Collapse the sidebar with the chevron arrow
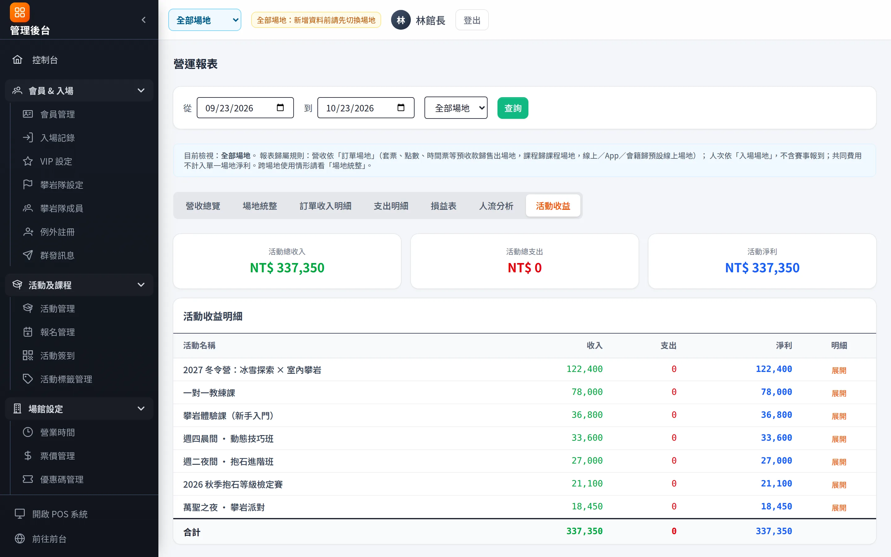This screenshot has width=891, height=557. 144,20
